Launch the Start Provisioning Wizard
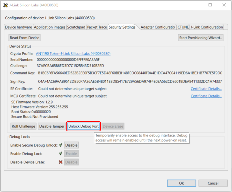 (x=201, y=38)
